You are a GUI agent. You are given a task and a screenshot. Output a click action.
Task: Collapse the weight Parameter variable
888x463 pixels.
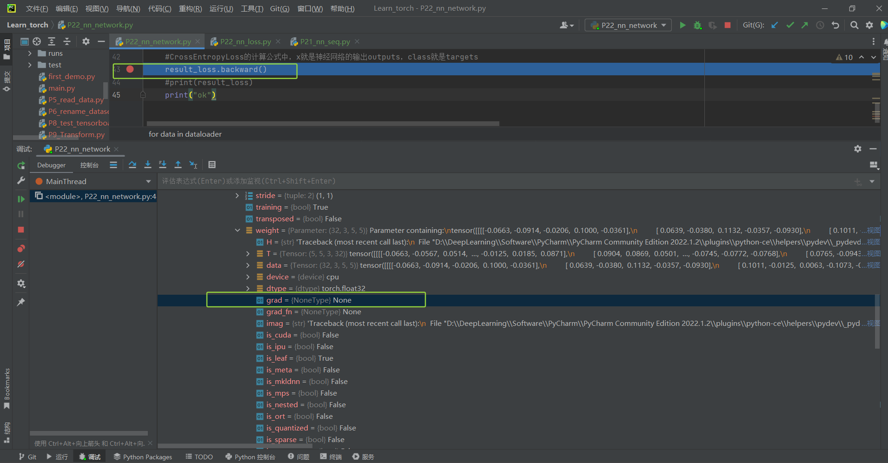pos(237,231)
